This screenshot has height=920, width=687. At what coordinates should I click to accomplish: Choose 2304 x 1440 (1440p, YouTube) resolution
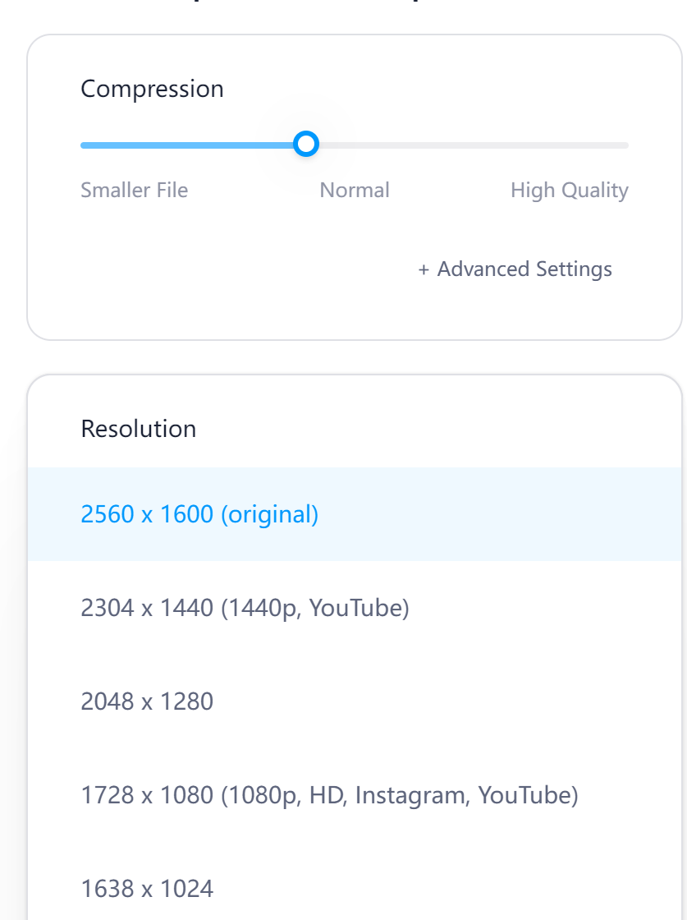[x=245, y=608]
